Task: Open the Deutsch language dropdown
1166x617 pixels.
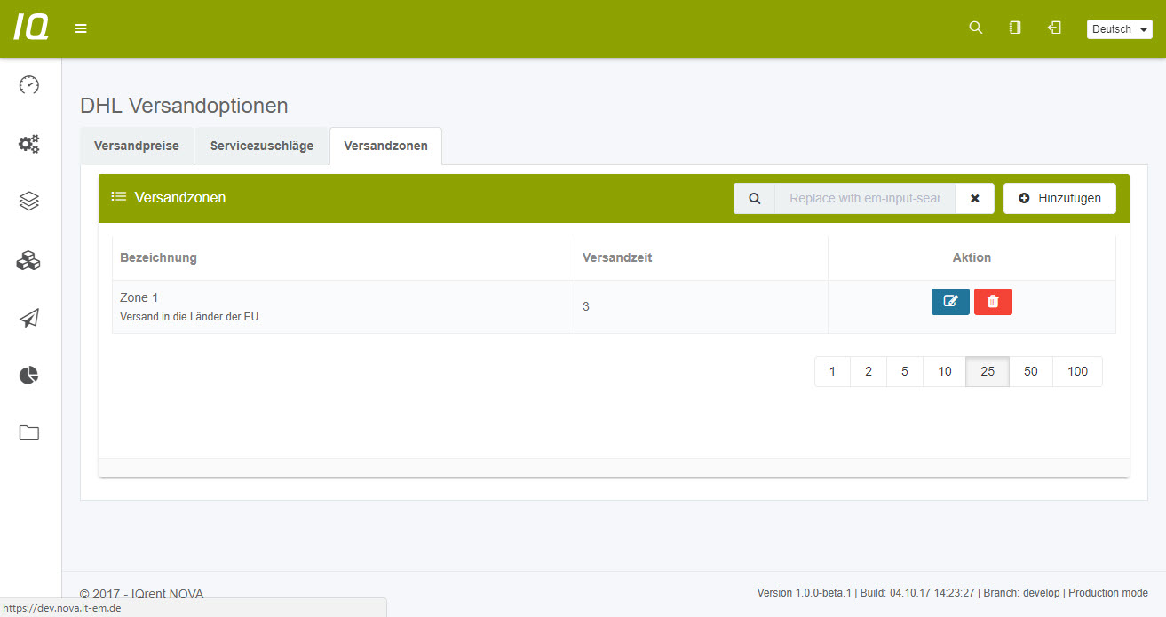Action: point(1119,29)
